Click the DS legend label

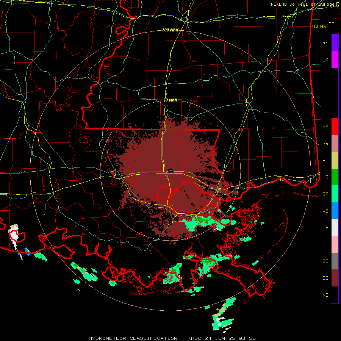tap(325, 228)
